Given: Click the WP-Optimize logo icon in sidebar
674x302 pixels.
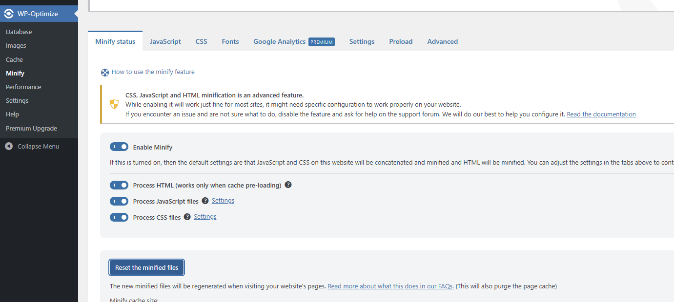Looking at the screenshot, I should point(9,14).
